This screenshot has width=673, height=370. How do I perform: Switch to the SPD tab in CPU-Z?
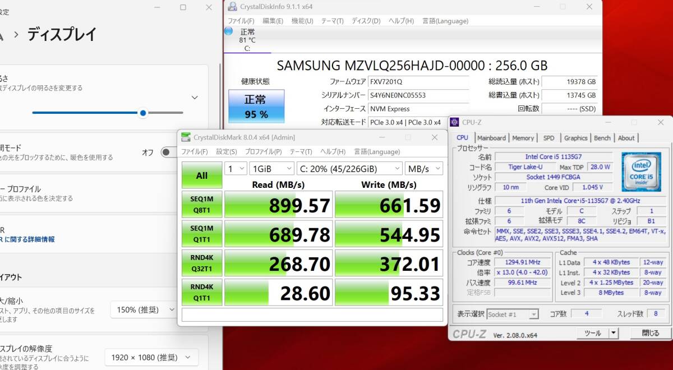[549, 138]
